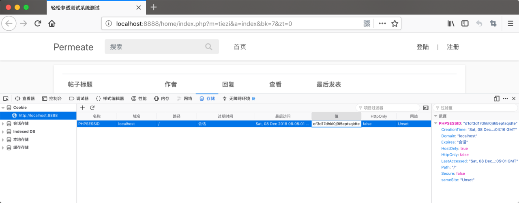Go to the browser home page icon
The image size is (519, 203).
click(52, 23)
